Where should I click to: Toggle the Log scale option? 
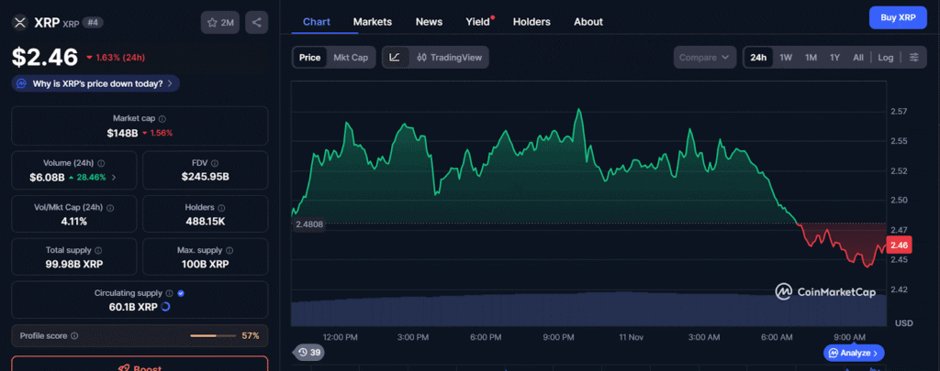coord(885,58)
